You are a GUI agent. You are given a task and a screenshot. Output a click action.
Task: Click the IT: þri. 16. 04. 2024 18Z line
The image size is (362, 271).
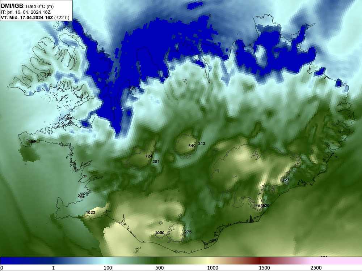click(x=26, y=12)
